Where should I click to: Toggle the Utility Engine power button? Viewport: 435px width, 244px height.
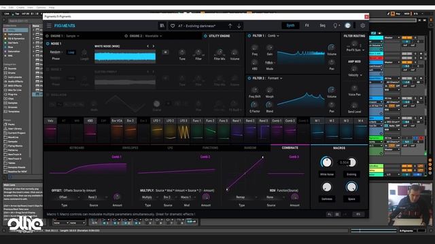coord(205,36)
